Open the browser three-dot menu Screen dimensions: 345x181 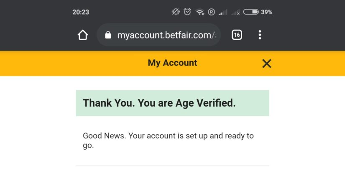[260, 35]
